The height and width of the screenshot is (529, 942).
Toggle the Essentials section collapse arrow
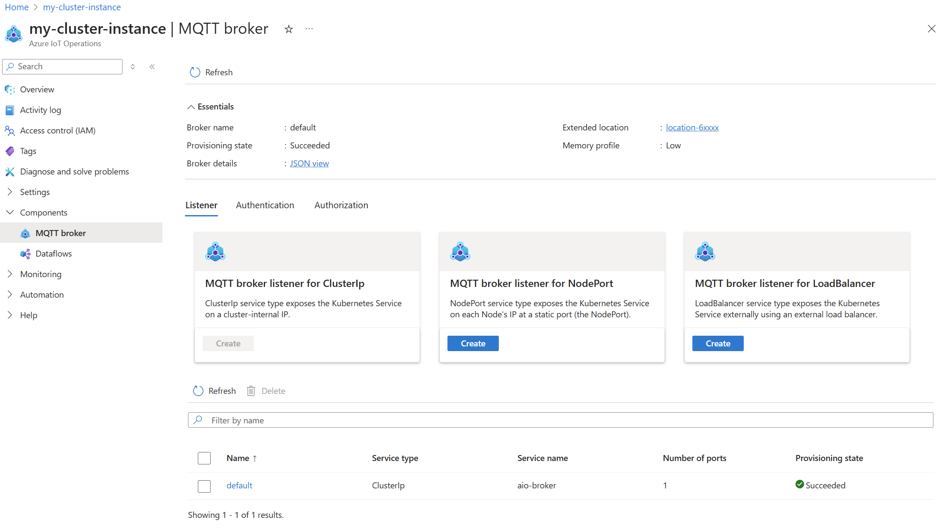(x=191, y=106)
